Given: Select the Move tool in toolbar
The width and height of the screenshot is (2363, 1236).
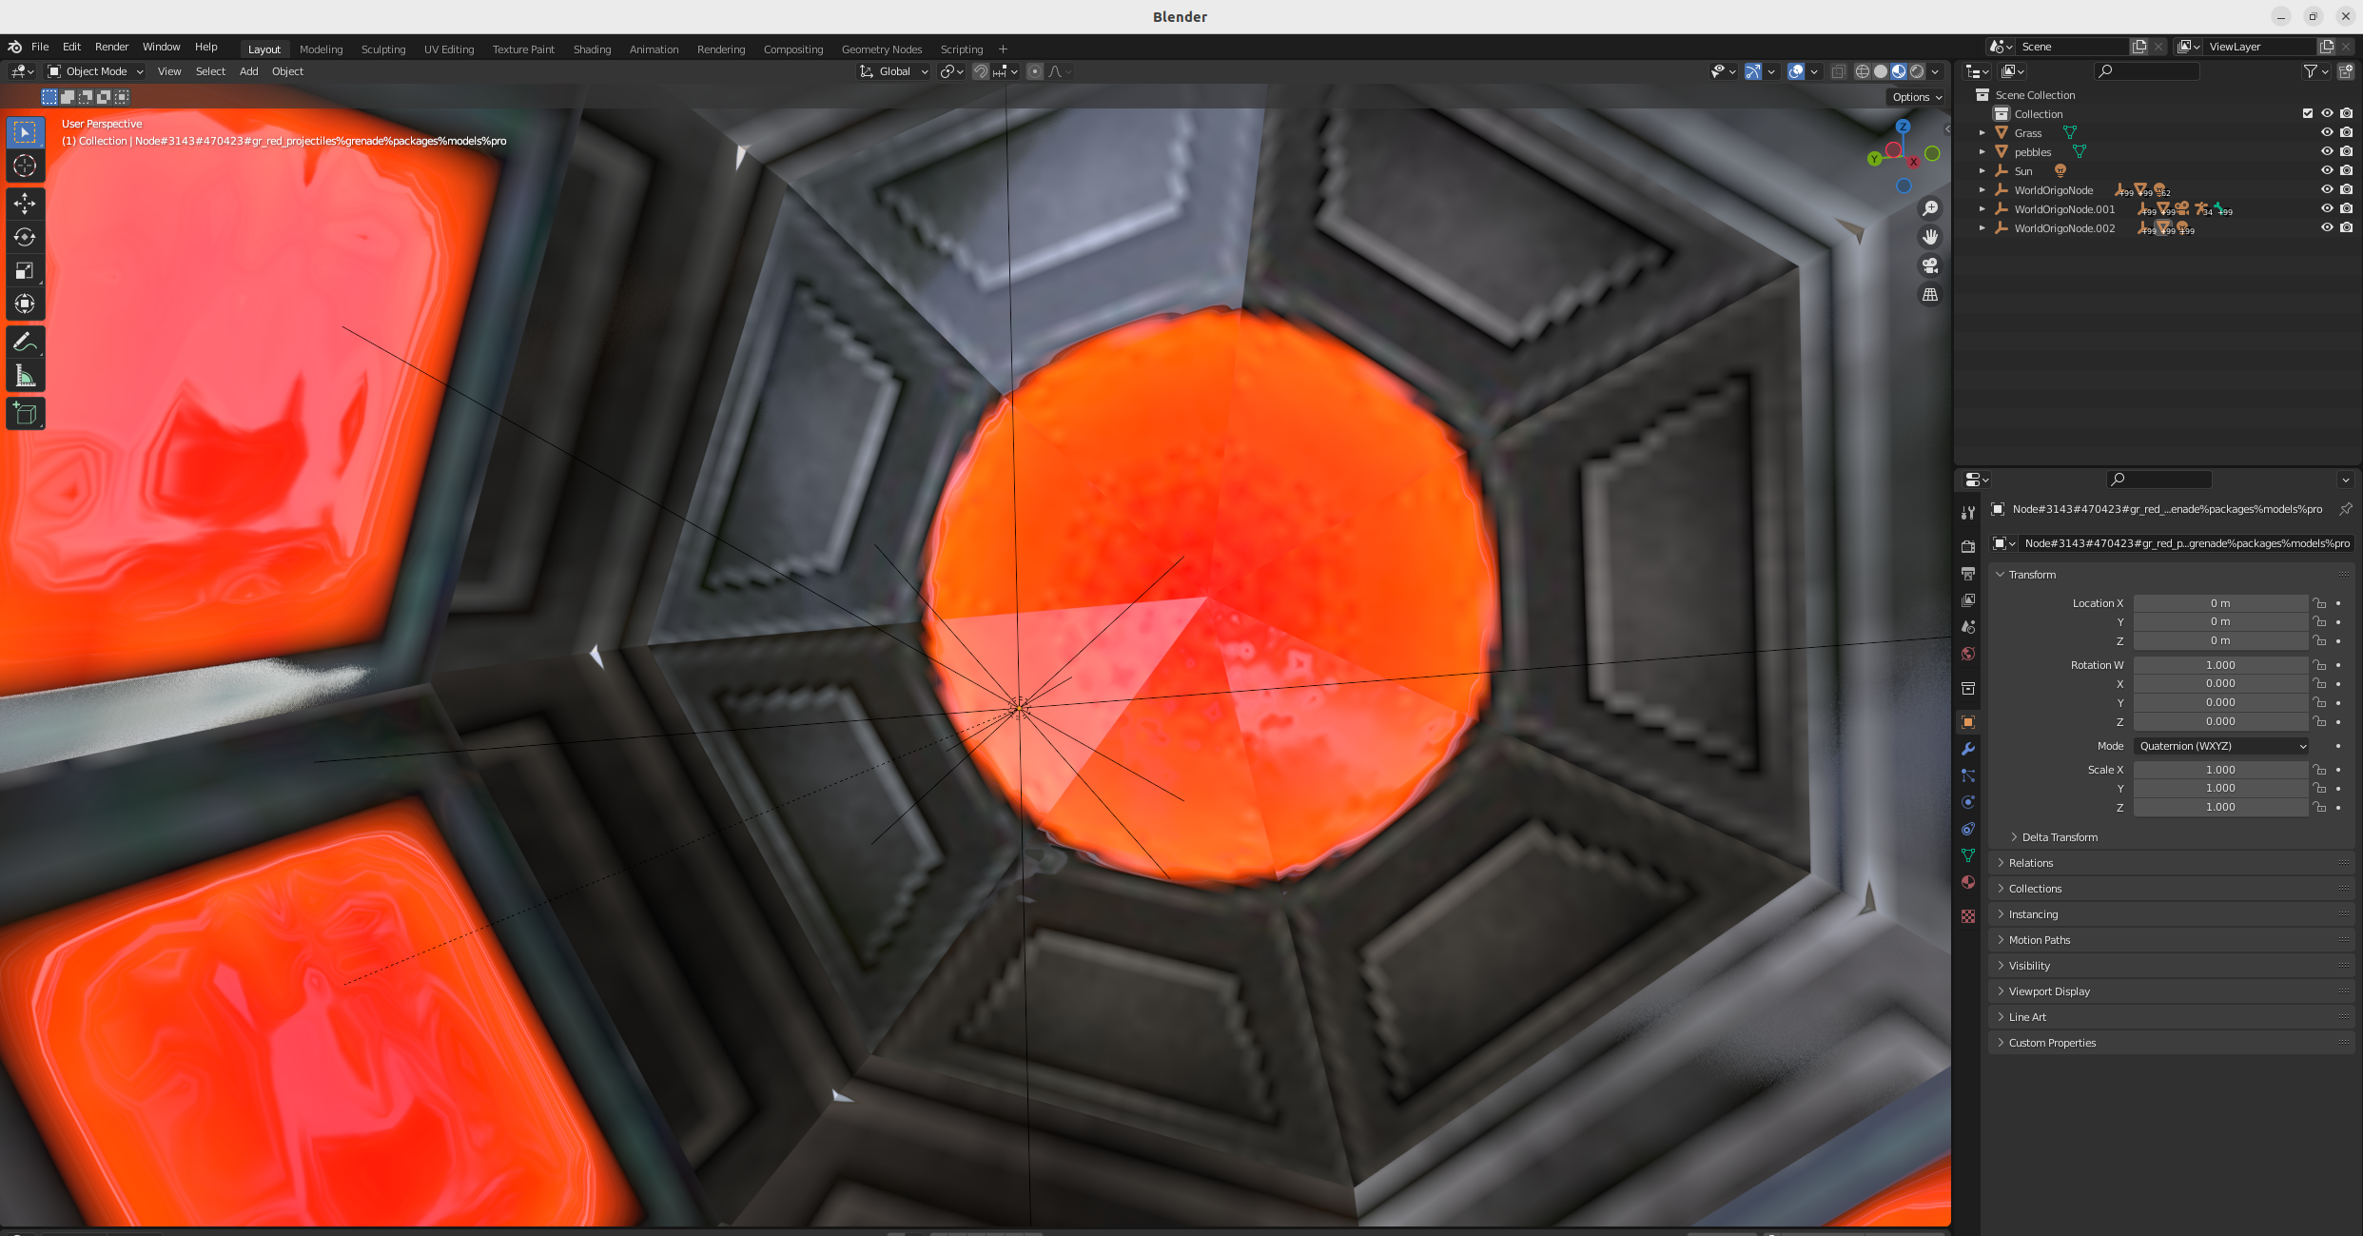Looking at the screenshot, I should [25, 203].
